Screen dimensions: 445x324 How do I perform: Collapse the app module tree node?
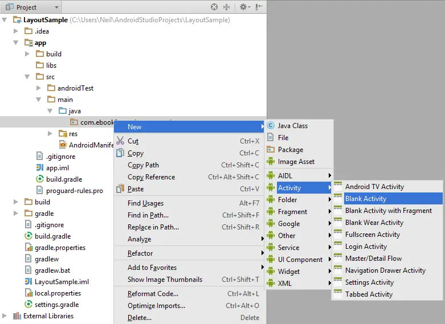pos(17,43)
